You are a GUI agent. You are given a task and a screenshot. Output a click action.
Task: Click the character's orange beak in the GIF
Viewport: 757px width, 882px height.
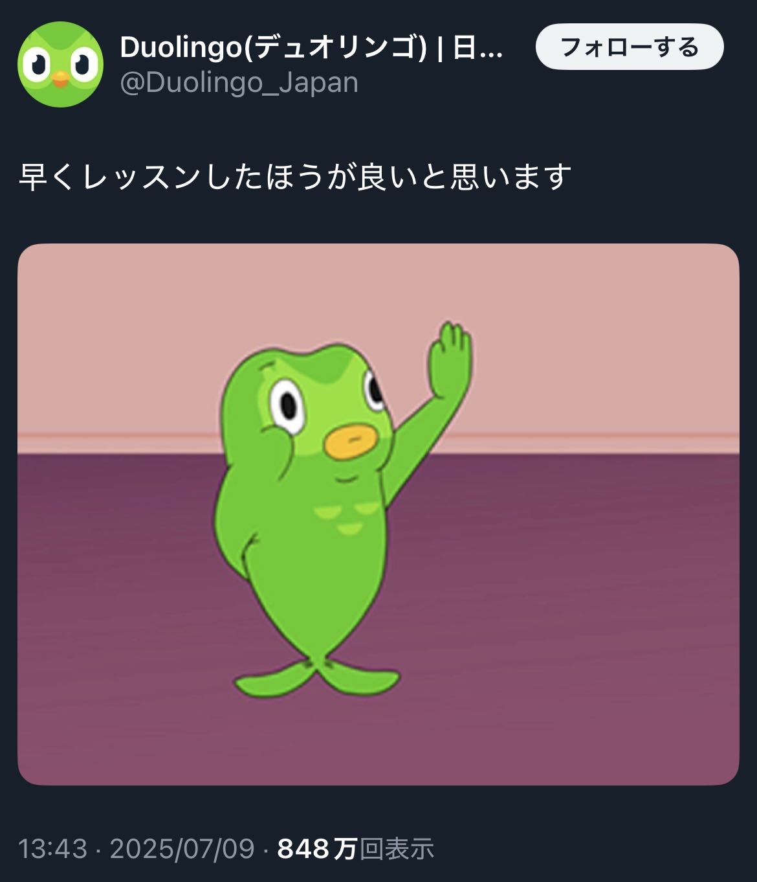click(351, 442)
